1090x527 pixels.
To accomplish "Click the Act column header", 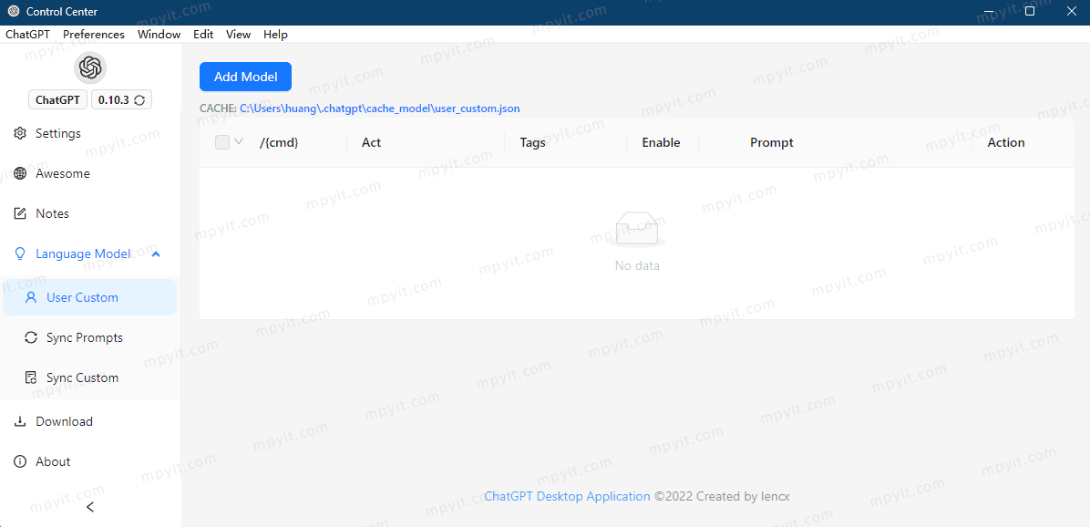I will click(x=371, y=142).
